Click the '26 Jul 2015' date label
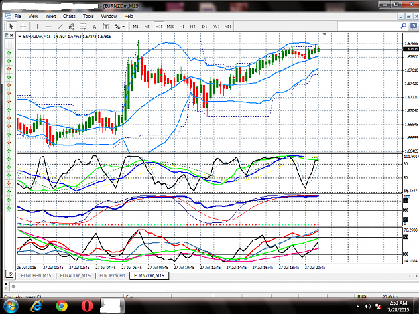Screen dimensions: 419x314 point(26,268)
